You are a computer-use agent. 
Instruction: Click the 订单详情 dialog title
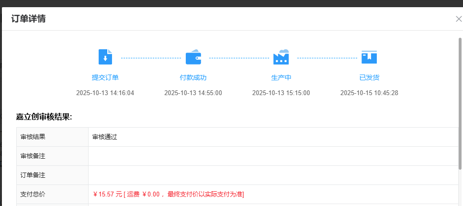point(28,19)
